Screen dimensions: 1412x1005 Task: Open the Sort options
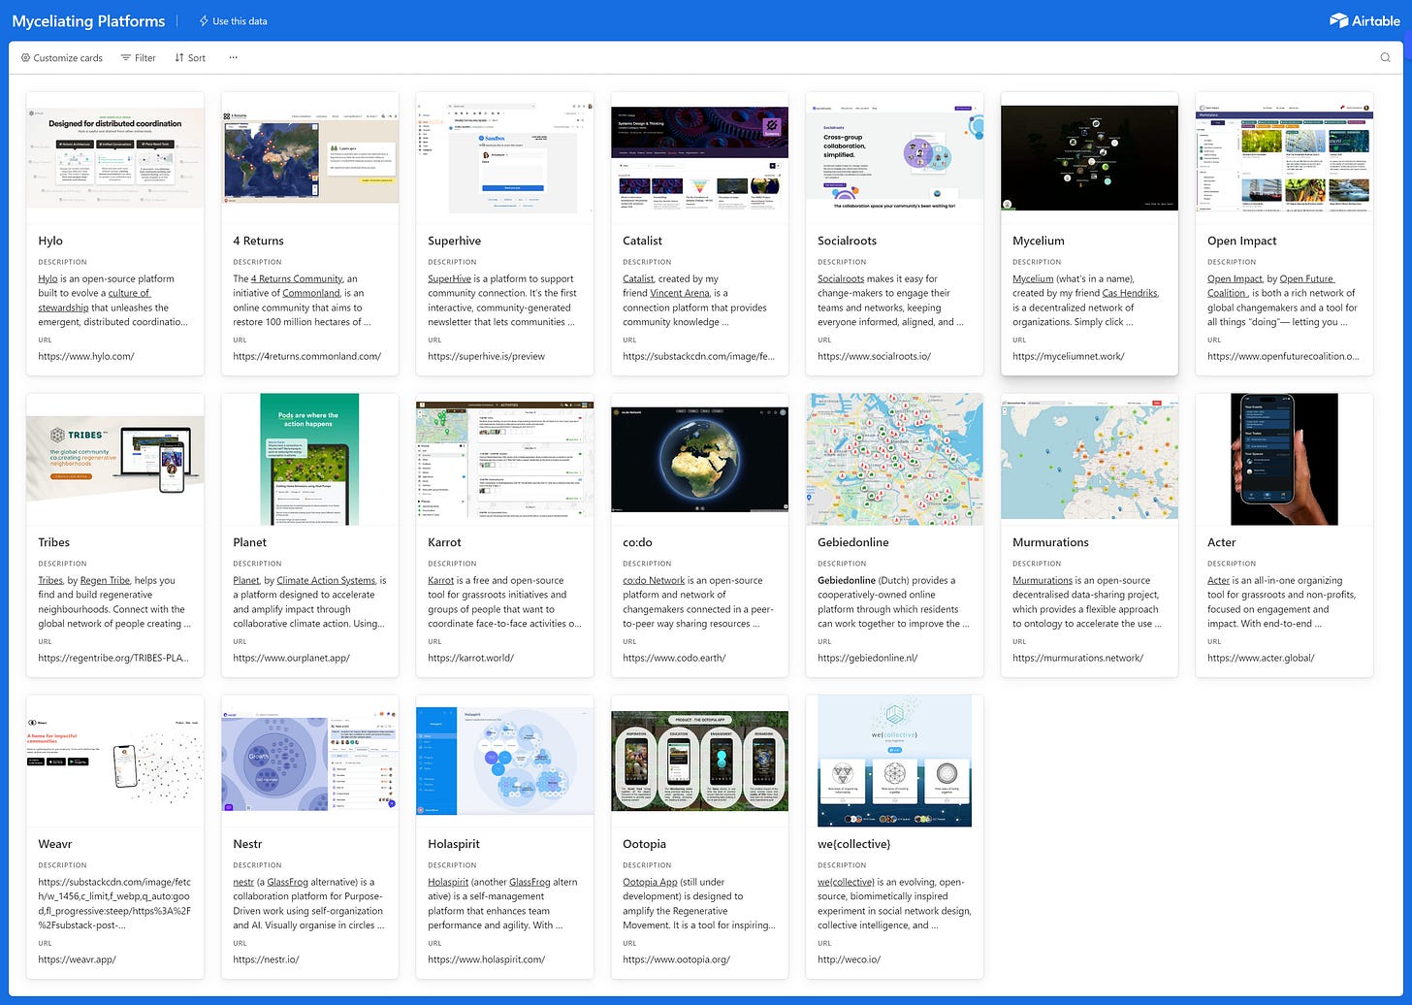(x=190, y=57)
